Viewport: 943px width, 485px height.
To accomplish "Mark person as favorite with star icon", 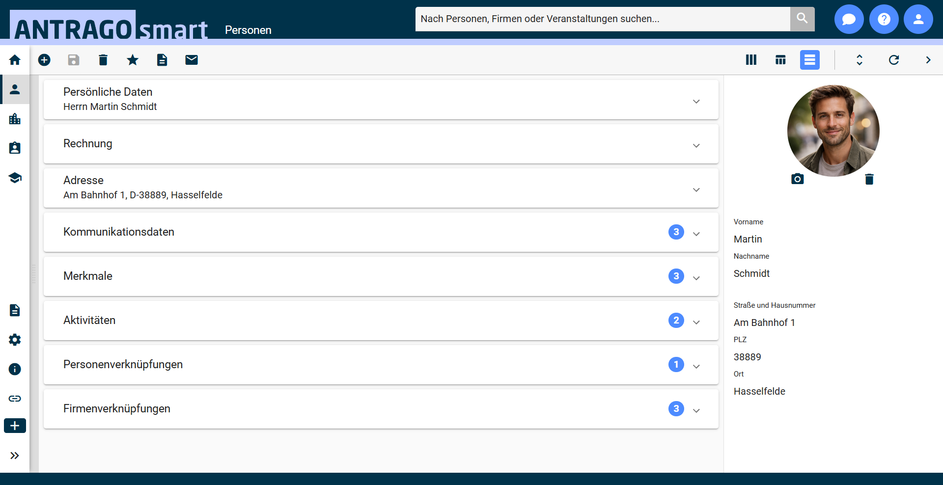I will click(x=133, y=60).
